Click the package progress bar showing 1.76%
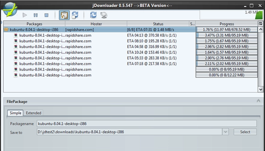Viewport: 265px width, 151px height. pos(227,30)
